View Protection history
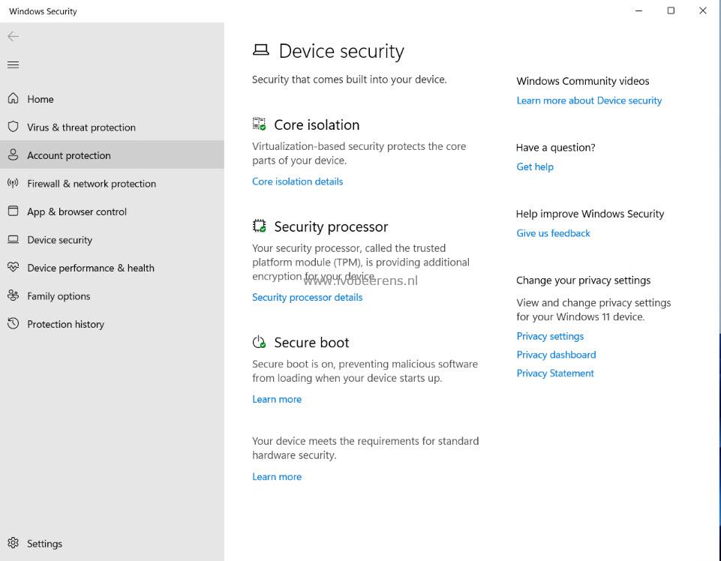The image size is (721, 561). [x=66, y=324]
